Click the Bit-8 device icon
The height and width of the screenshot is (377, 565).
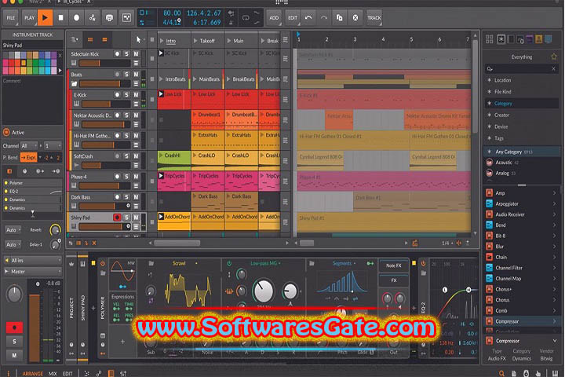point(490,236)
